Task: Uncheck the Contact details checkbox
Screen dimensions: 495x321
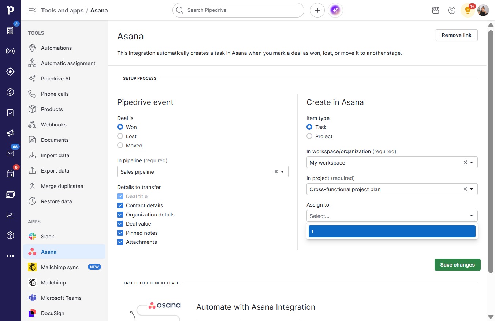Action: [x=120, y=205]
